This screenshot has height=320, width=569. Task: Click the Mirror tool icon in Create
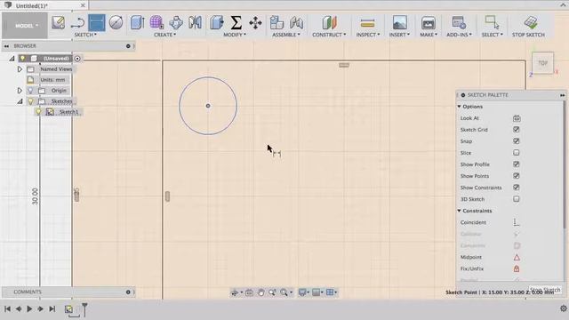pyautogui.click(x=195, y=22)
